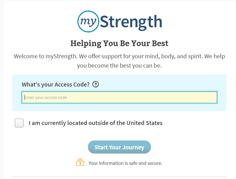236x179 pixels.
Task: Click the horizontal divider line at the bottom
Action: click(x=119, y=177)
